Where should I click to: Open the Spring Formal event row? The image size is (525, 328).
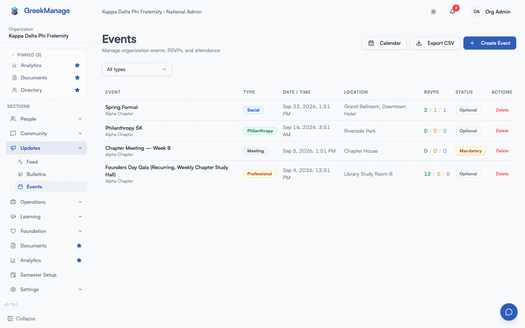click(309, 110)
